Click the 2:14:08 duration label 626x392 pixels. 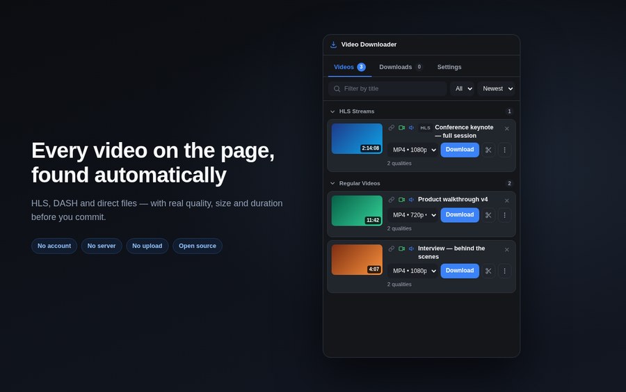(x=371, y=148)
